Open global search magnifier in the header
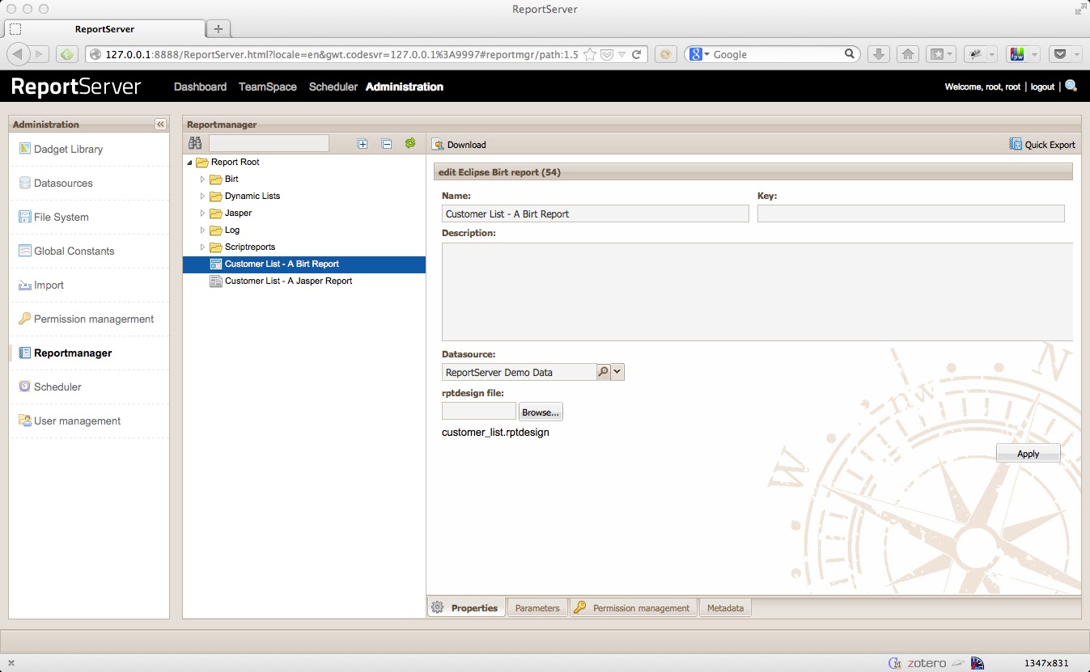 tap(1071, 86)
